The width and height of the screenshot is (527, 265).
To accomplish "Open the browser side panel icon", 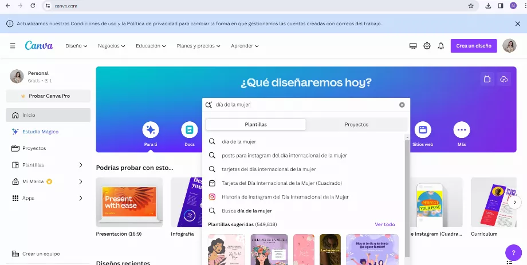I will tap(501, 6).
